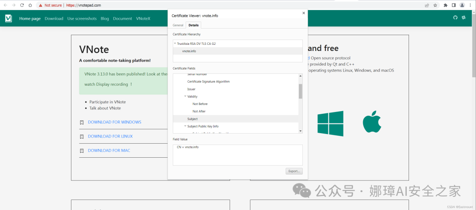
Task: Click the browser forward arrow
Action: point(13,5)
